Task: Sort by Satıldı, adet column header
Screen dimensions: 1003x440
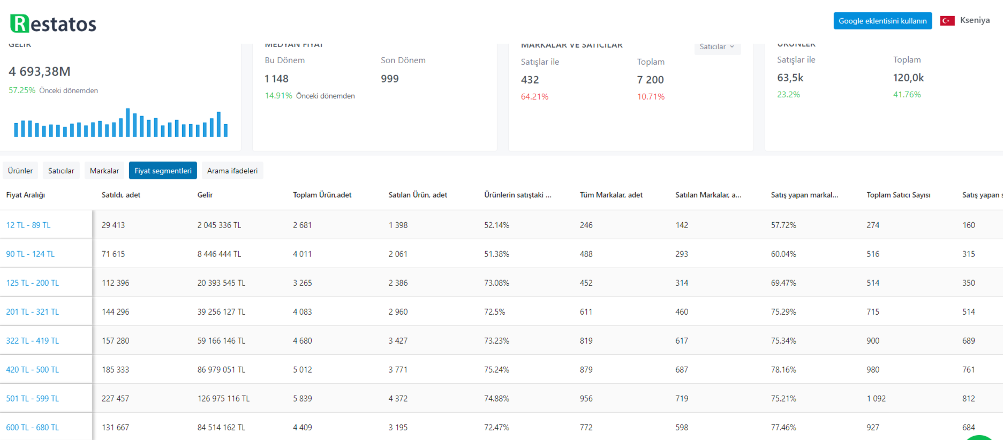Action: pyautogui.click(x=121, y=195)
